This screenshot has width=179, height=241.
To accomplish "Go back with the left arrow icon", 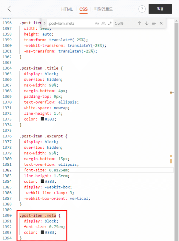I will pyautogui.click(x=10, y=9).
